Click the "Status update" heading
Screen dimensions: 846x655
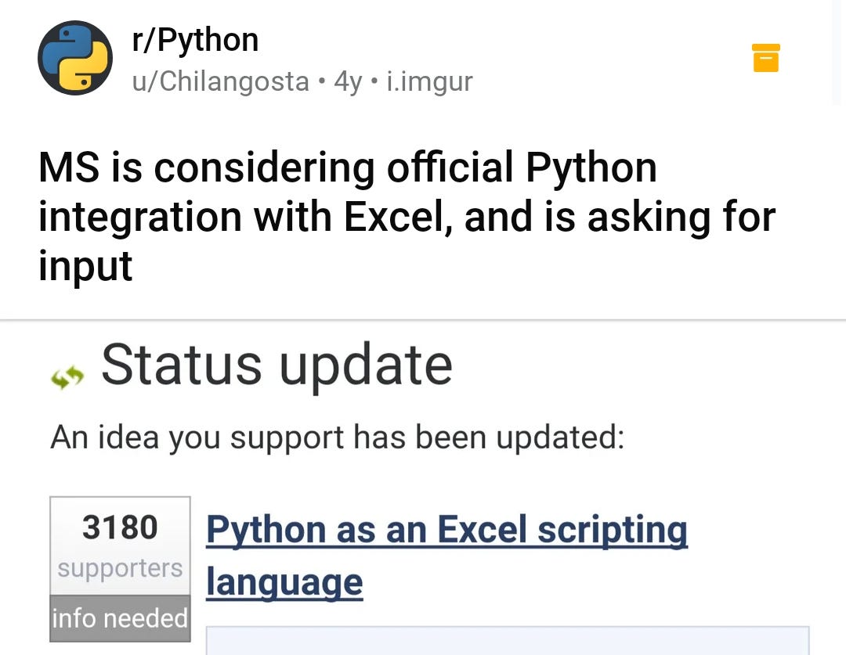pyautogui.click(x=277, y=365)
